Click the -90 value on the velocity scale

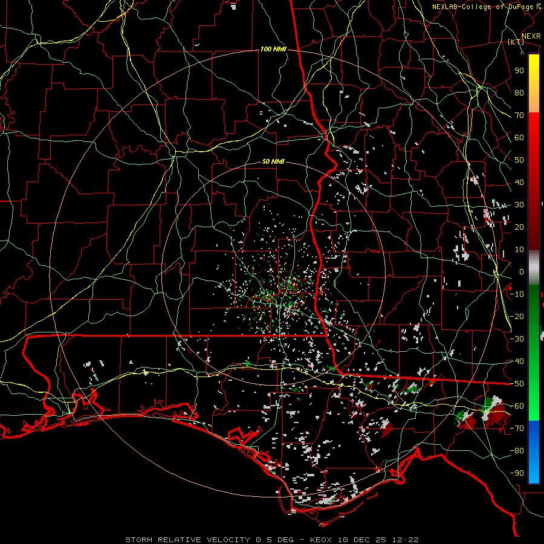click(517, 473)
